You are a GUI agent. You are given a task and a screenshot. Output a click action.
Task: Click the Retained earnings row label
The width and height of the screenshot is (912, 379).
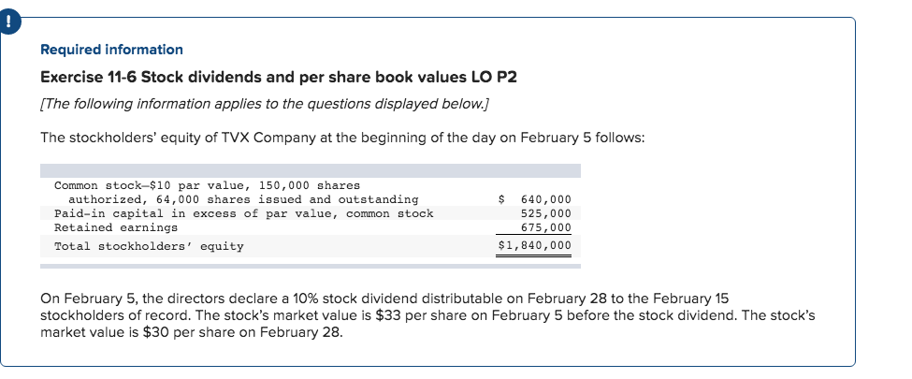click(x=116, y=227)
